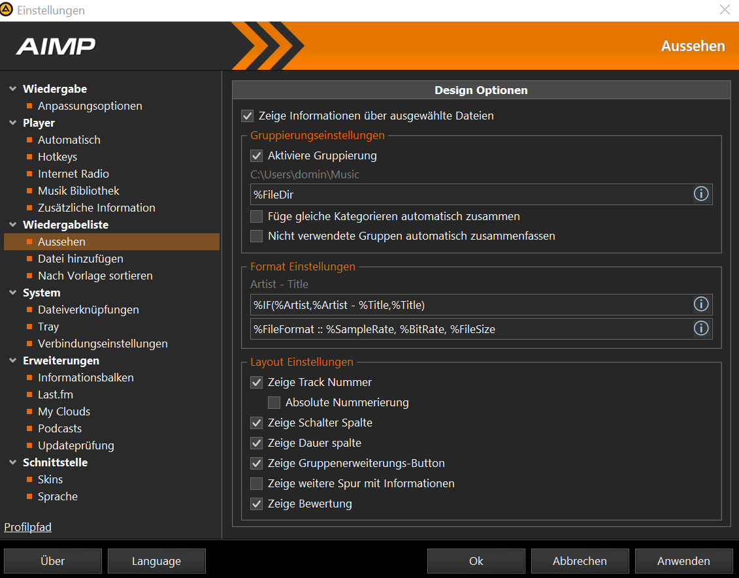Viewport: 739px width, 578px height.
Task: Open Sprache settings page
Action: [58, 496]
